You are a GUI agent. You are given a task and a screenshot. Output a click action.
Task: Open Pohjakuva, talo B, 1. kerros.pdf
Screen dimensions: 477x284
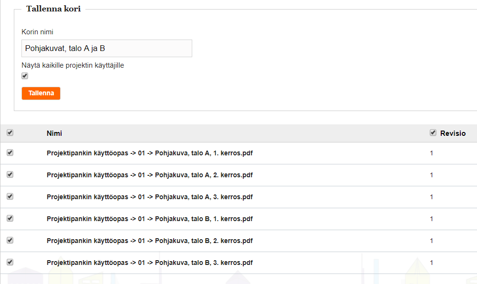pos(149,219)
